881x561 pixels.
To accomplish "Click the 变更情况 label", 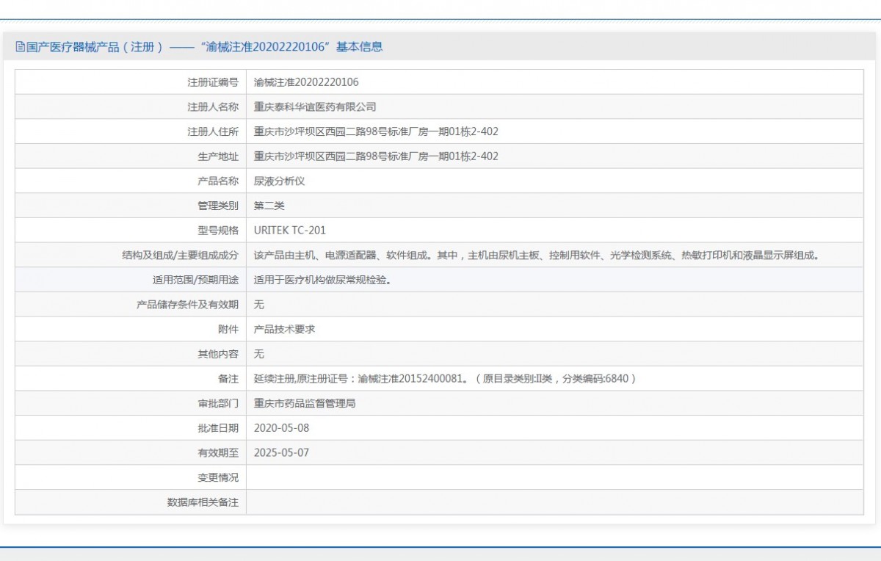I will point(218,477).
